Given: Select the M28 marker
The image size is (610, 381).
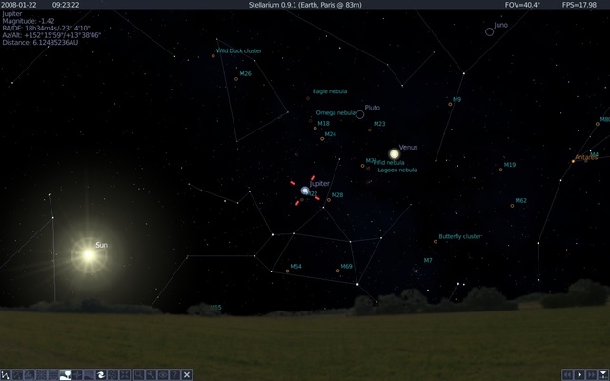Looking at the screenshot, I should (329, 200).
